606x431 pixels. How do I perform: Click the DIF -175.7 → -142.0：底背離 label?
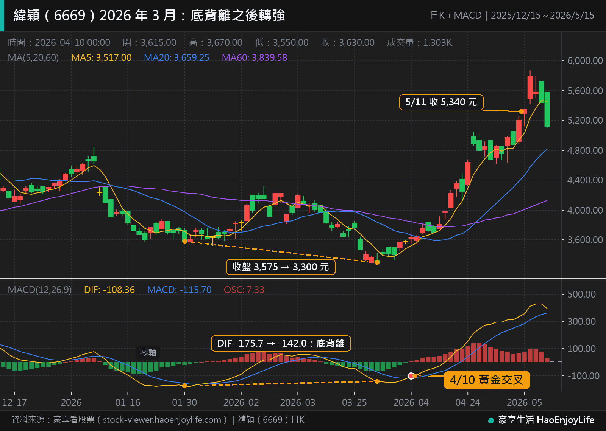(x=281, y=343)
